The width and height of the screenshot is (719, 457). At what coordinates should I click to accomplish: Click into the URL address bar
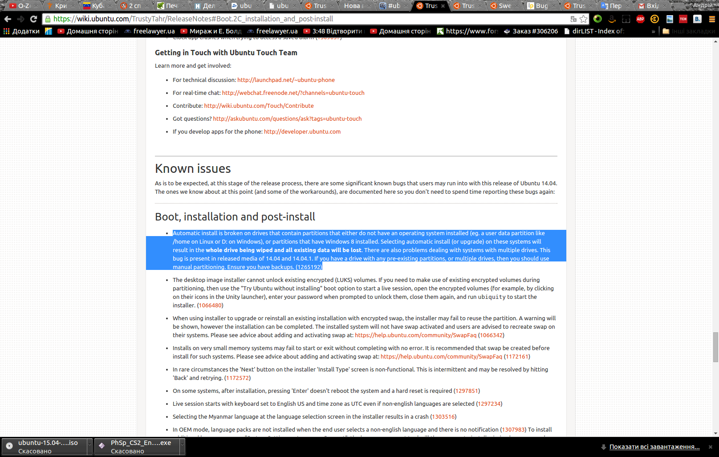(x=307, y=19)
